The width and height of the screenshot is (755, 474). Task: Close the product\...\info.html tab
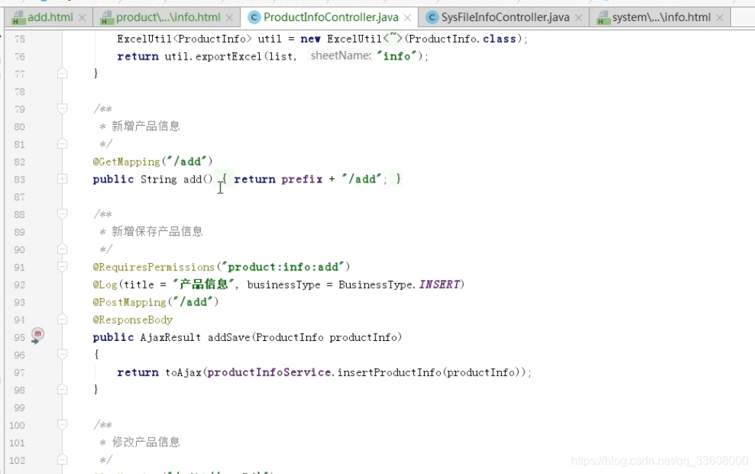pos(230,18)
